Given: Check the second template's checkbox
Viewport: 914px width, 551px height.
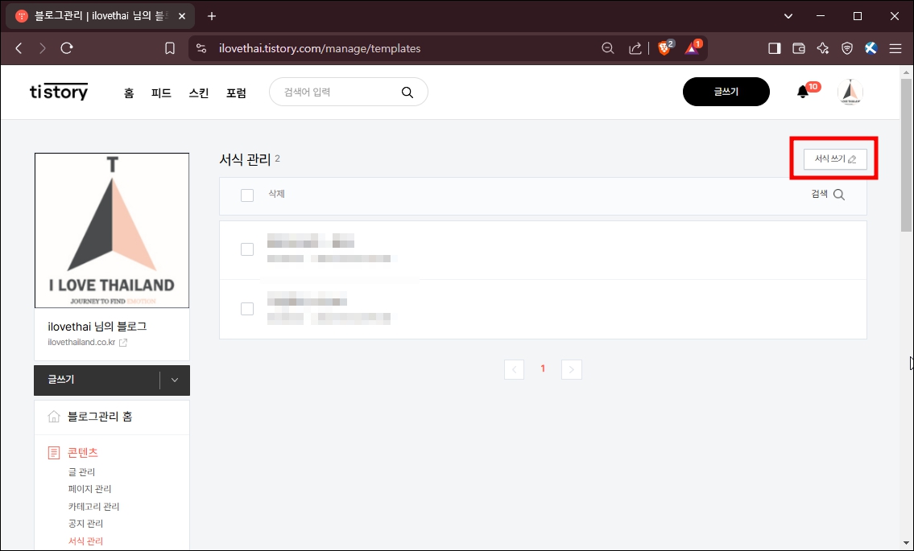Looking at the screenshot, I should [x=247, y=309].
